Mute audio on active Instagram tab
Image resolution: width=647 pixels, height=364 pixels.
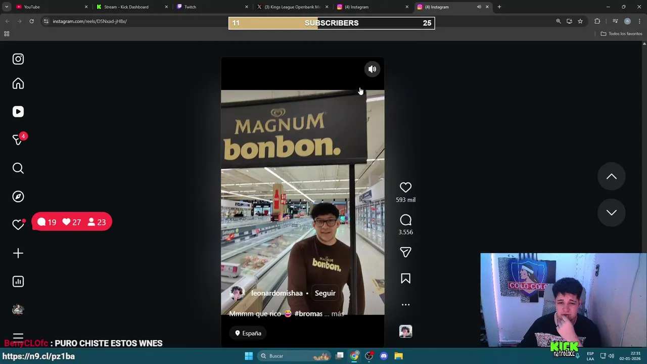point(479,7)
